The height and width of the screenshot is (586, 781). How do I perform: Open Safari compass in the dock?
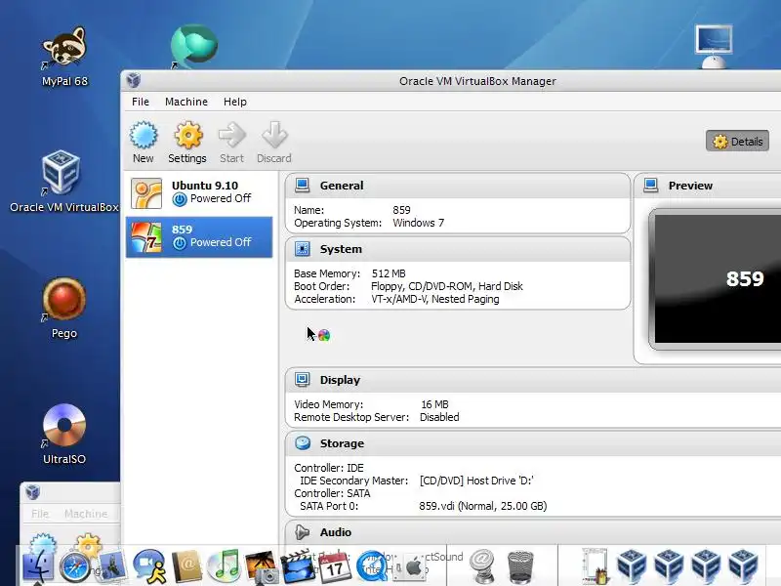75,567
